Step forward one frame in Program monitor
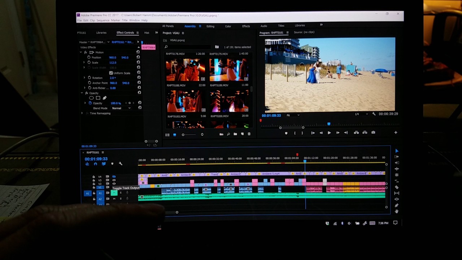This screenshot has height=260, width=462. pyautogui.click(x=337, y=133)
